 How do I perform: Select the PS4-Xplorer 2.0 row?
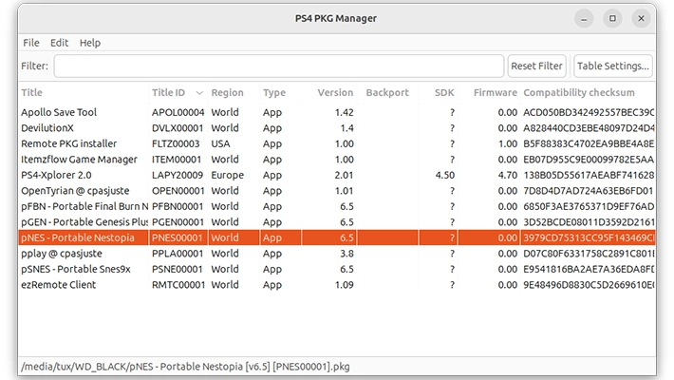(337, 175)
